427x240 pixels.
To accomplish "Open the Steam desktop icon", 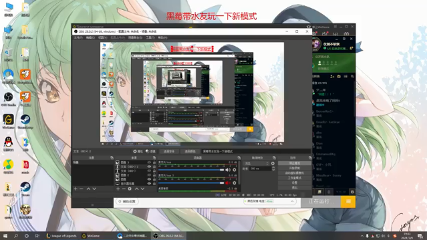I will 25,189.
